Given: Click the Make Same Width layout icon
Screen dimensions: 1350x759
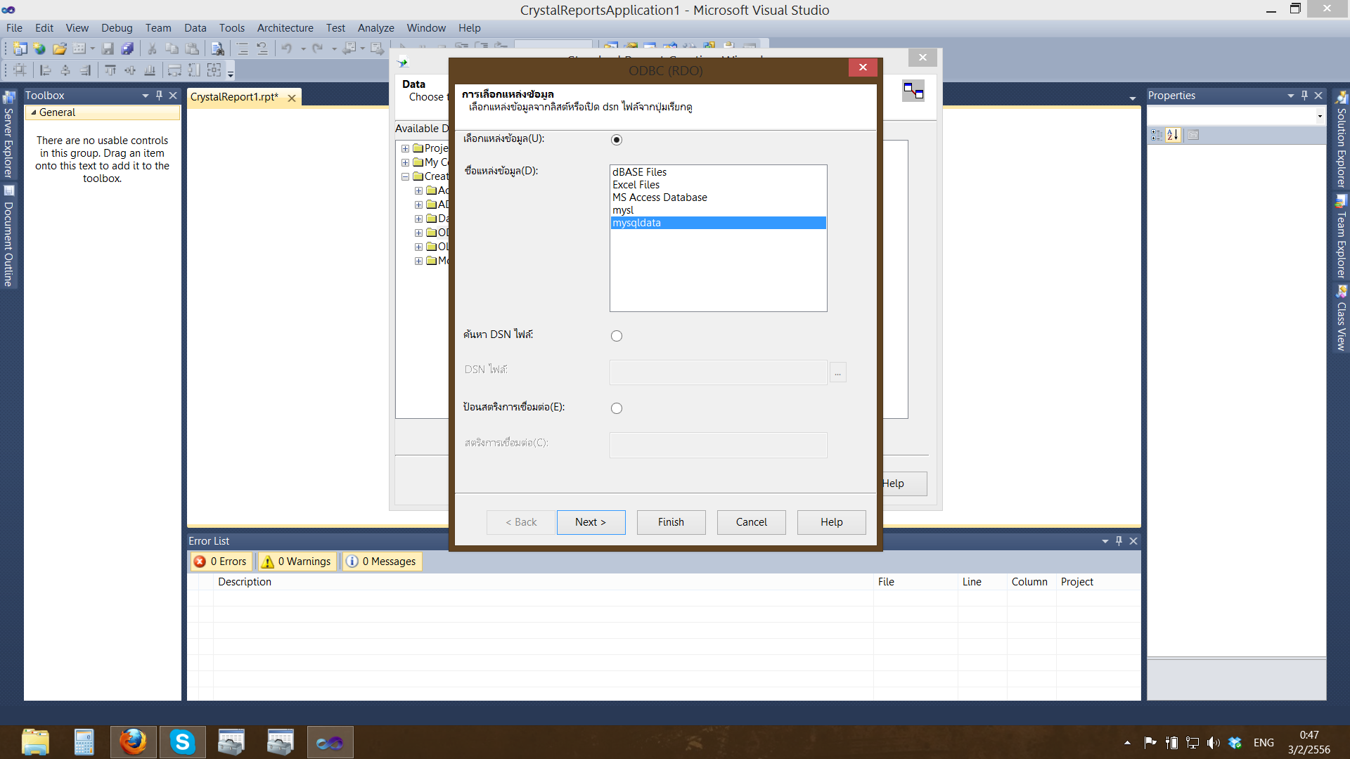Looking at the screenshot, I should 174,70.
